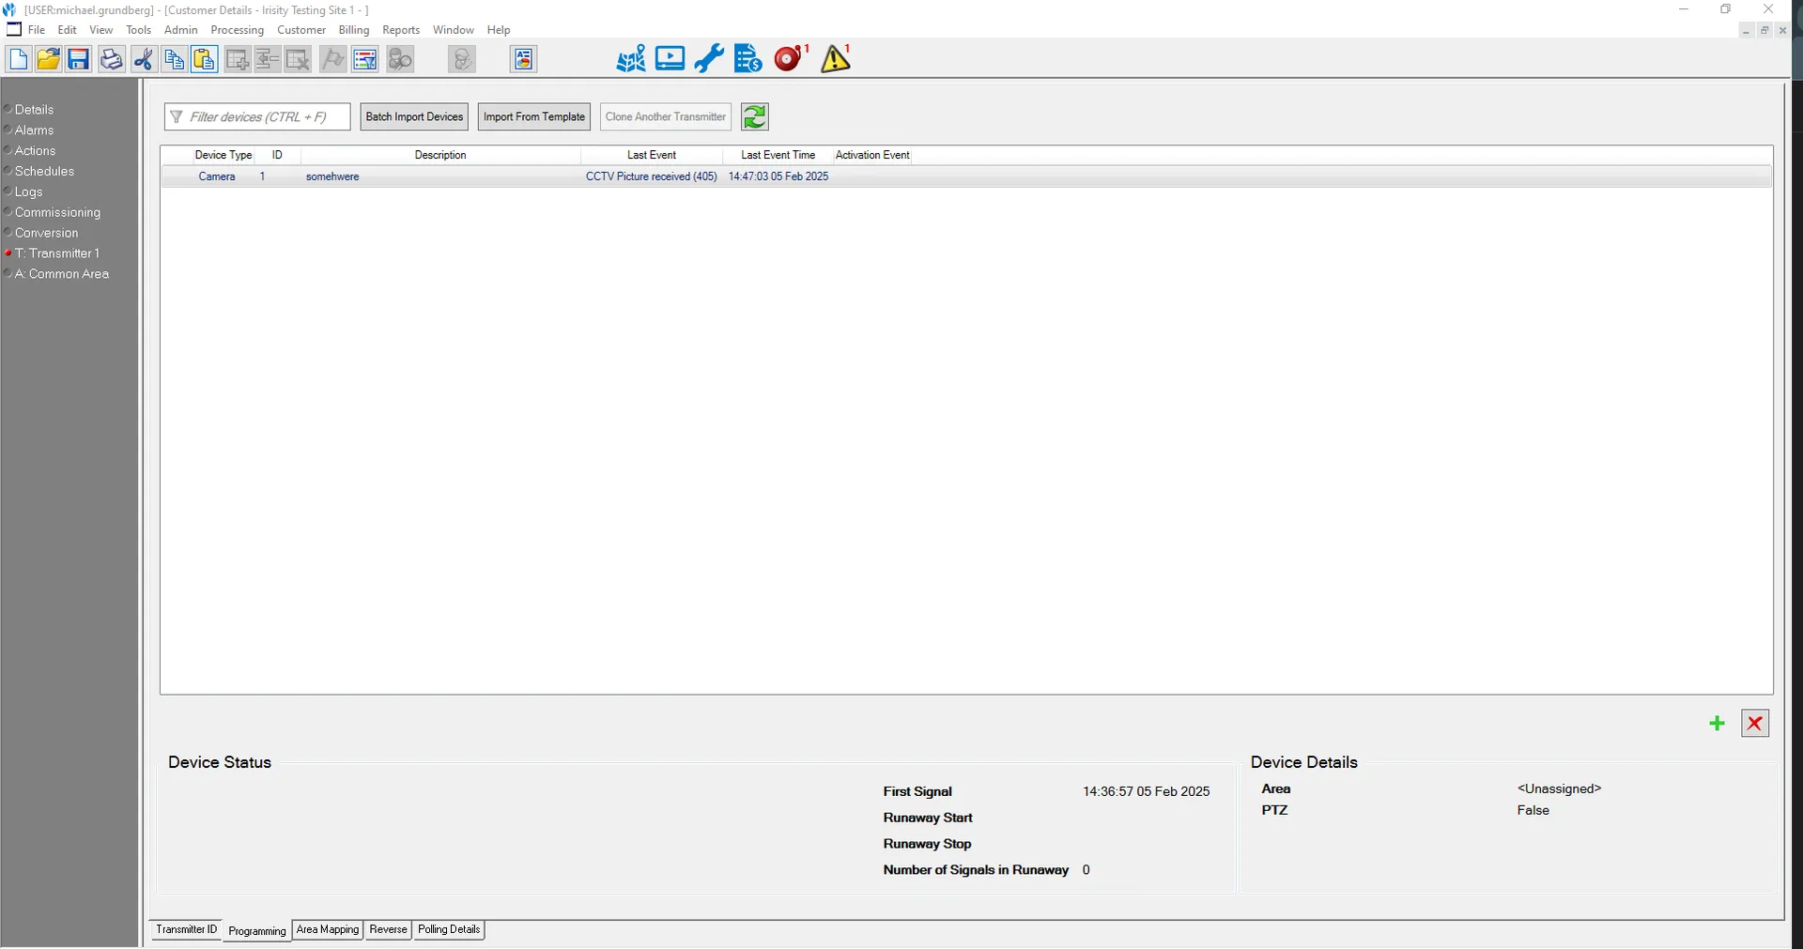Click the yellow warning triangle icon
Viewport: 1803px width, 949px height.
(836, 59)
